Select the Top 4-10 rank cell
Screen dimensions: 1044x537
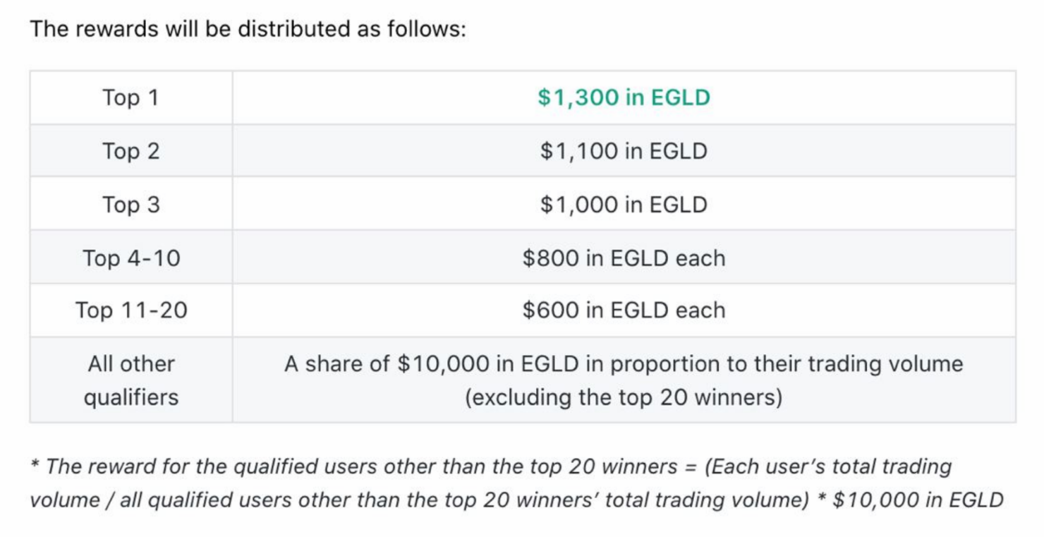point(131,258)
